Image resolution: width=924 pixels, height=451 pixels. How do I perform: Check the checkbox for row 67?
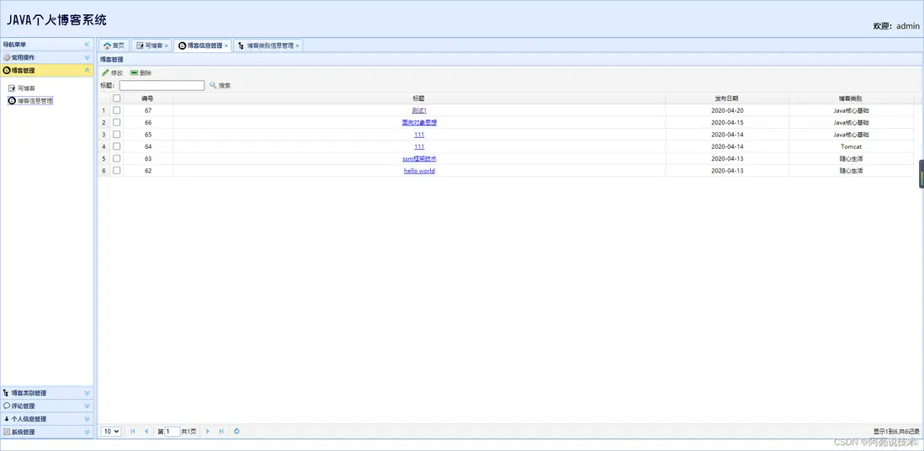tap(117, 110)
